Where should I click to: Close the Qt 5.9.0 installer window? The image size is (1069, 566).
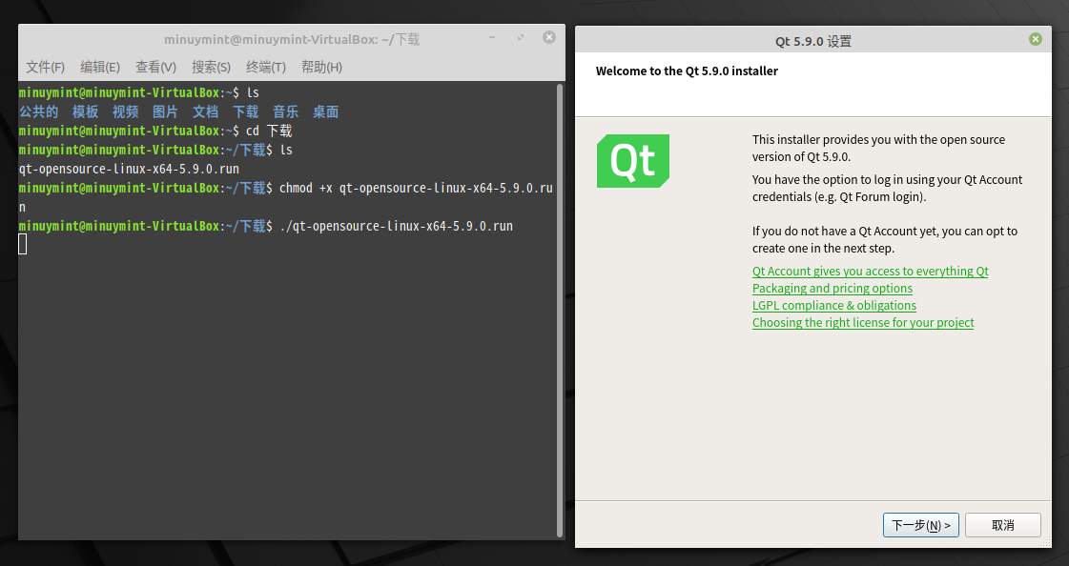(x=1035, y=39)
